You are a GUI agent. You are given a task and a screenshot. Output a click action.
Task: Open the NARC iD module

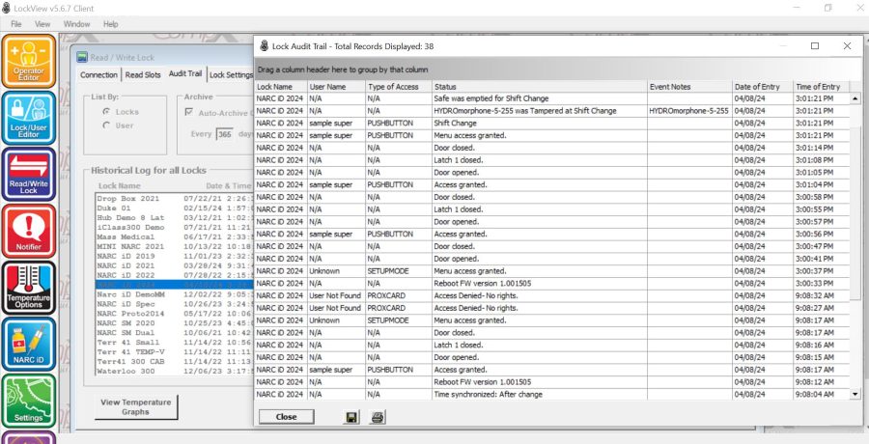29,344
